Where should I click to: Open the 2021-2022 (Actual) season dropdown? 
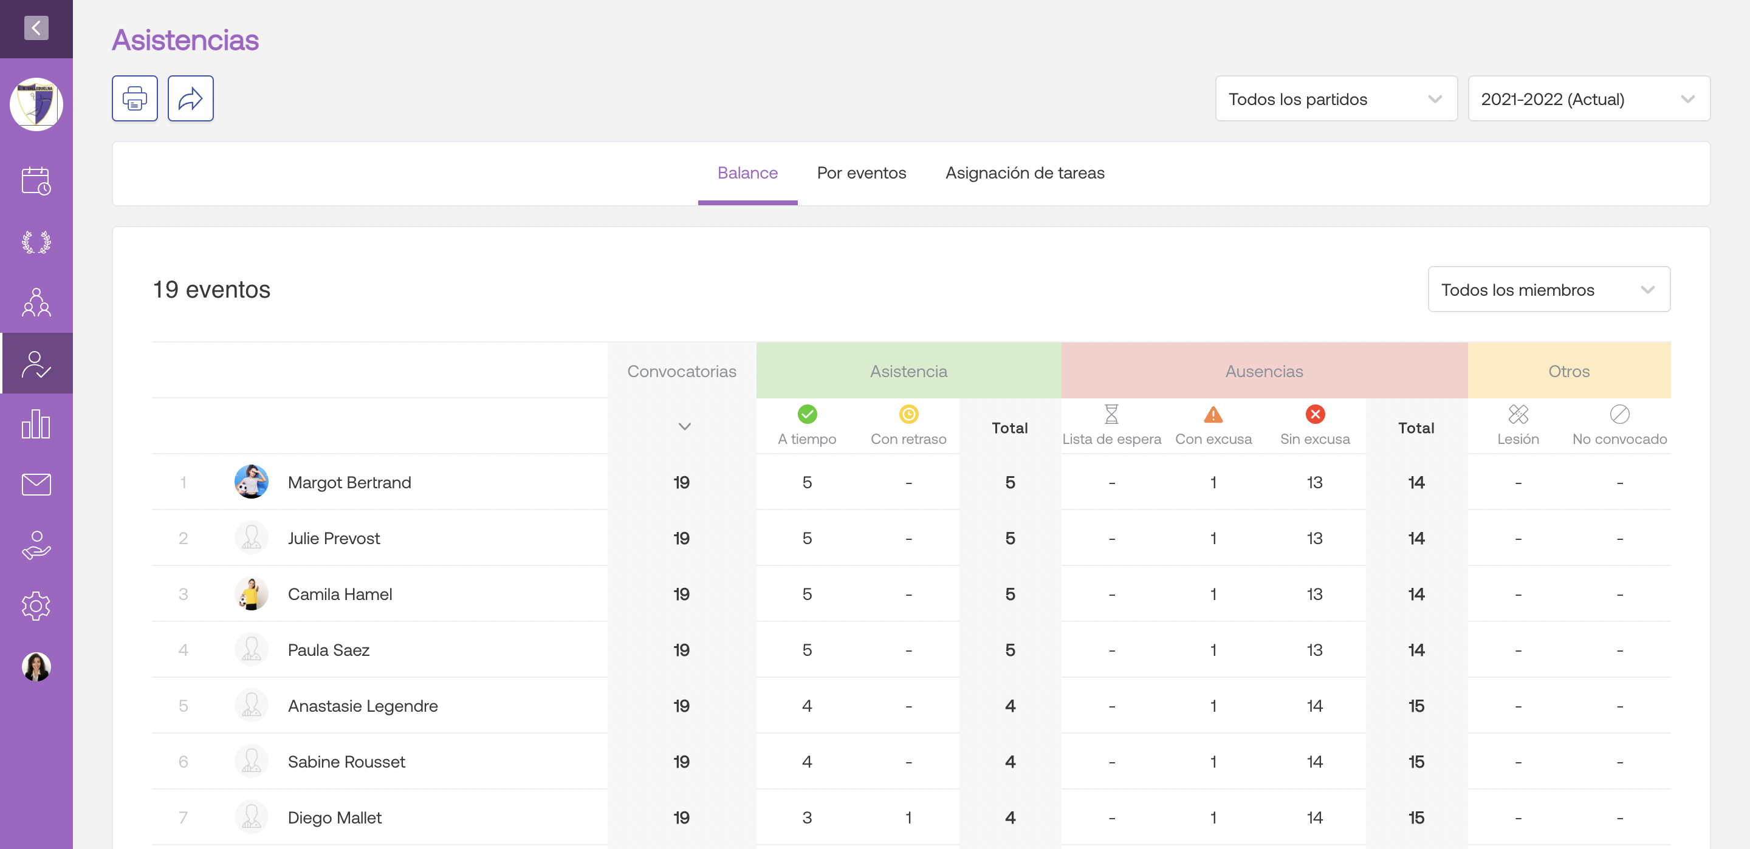1588,99
